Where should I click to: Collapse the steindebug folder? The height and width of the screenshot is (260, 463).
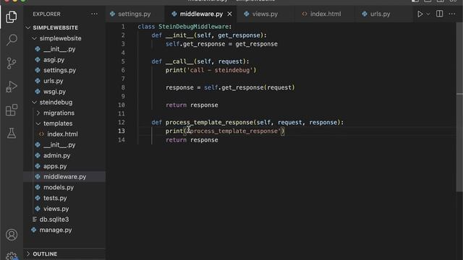(56, 103)
